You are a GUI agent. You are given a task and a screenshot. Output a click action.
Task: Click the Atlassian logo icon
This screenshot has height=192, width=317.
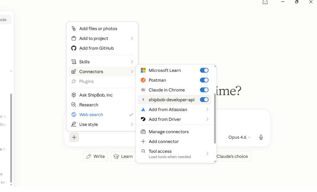point(143,110)
